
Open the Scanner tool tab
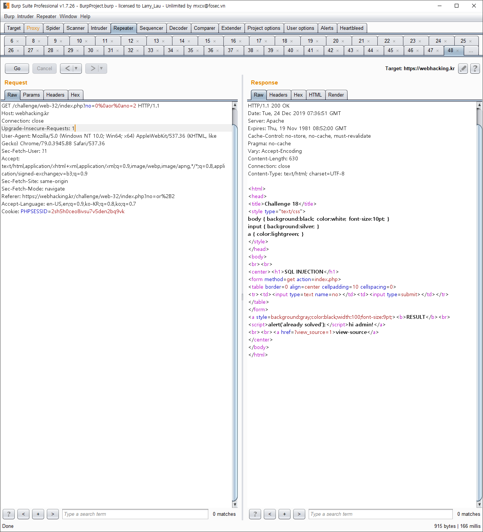tap(75, 28)
